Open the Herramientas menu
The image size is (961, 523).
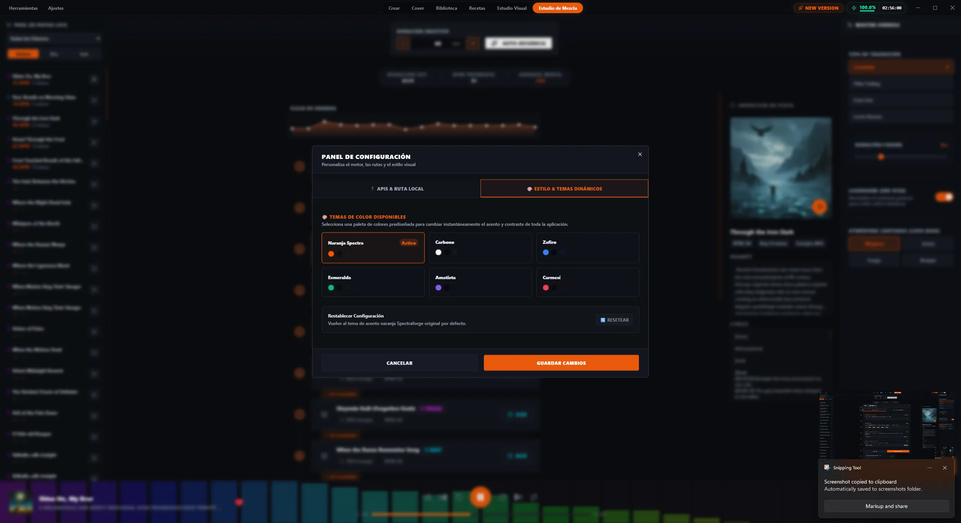click(x=23, y=8)
